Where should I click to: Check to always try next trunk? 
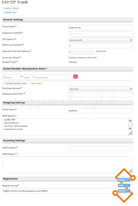click(69, 58)
